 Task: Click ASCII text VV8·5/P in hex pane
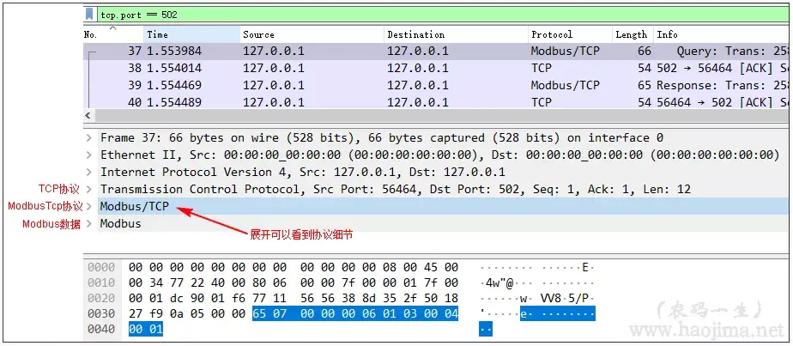click(566, 299)
